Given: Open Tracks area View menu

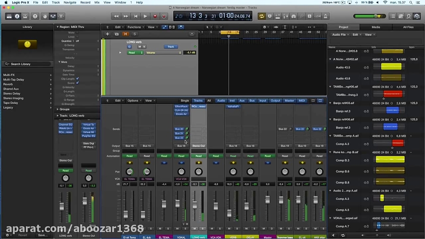Looking at the screenshot, I should 153,27.
